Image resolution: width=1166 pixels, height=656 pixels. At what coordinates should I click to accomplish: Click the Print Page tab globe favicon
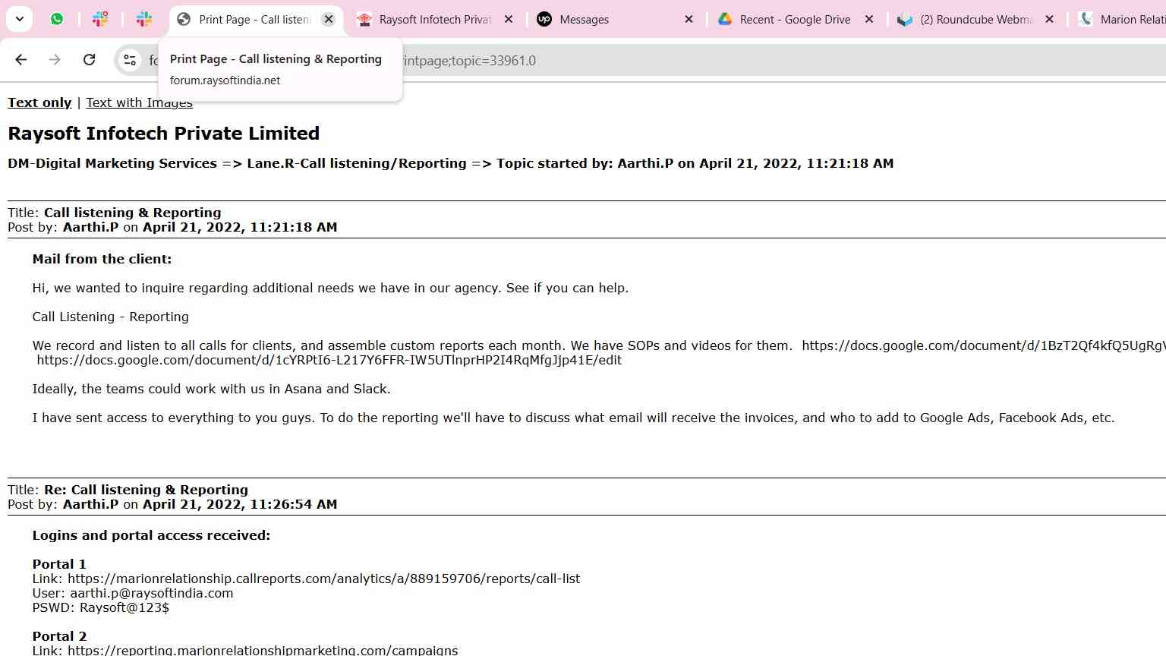(x=184, y=19)
